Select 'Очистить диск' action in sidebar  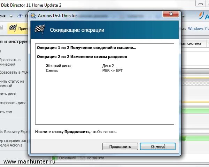8,94
